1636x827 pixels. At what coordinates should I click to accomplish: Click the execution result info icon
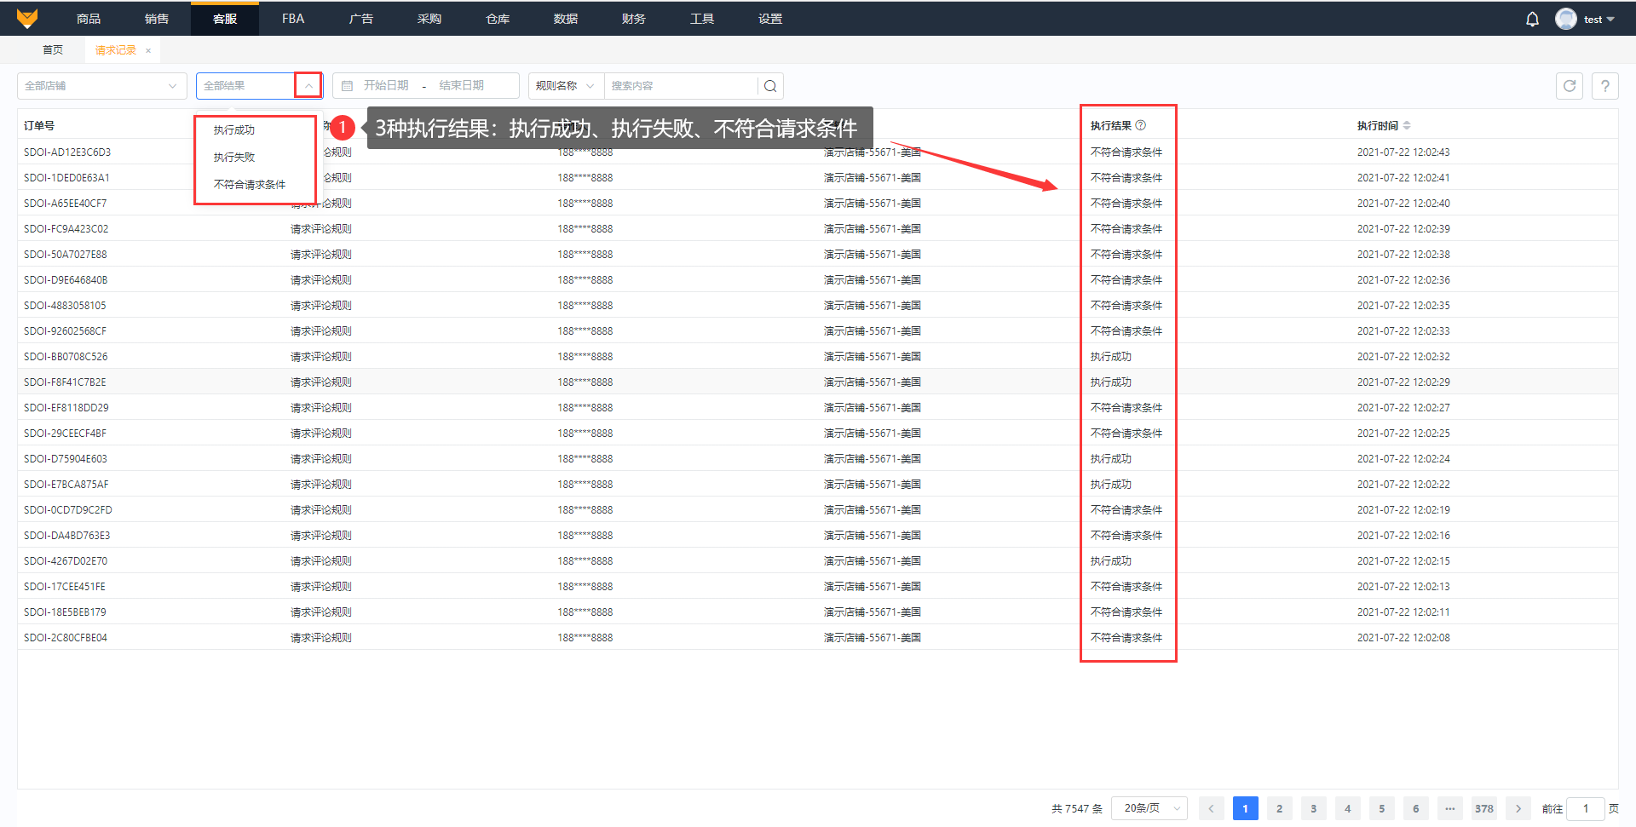[1141, 125]
